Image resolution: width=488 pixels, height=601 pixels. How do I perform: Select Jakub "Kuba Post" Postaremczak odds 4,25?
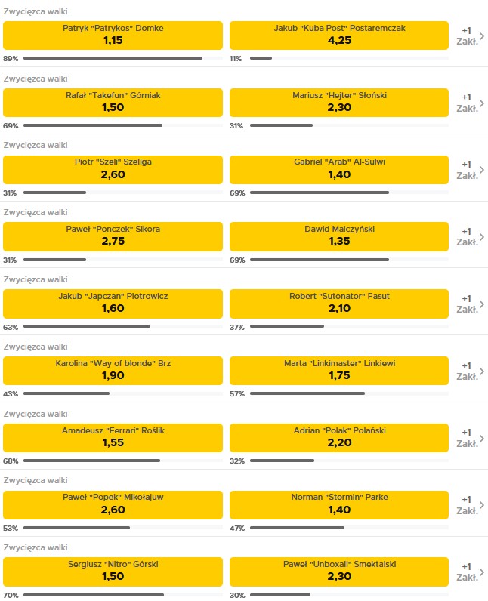[x=339, y=35]
